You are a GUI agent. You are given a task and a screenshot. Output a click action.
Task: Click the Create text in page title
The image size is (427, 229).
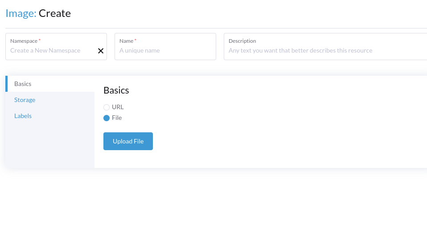(x=55, y=13)
